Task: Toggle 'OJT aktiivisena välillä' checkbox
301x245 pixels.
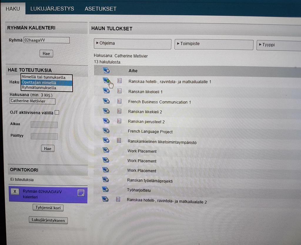Action: (57, 112)
